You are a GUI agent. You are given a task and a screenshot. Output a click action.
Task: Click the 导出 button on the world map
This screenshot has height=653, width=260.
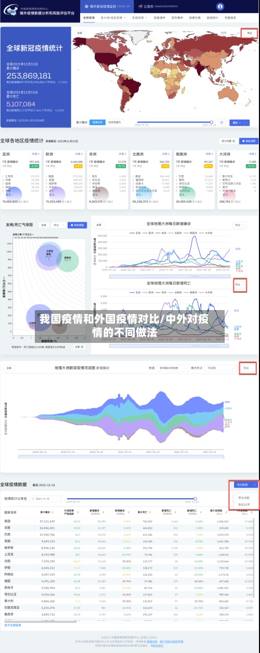point(250,33)
